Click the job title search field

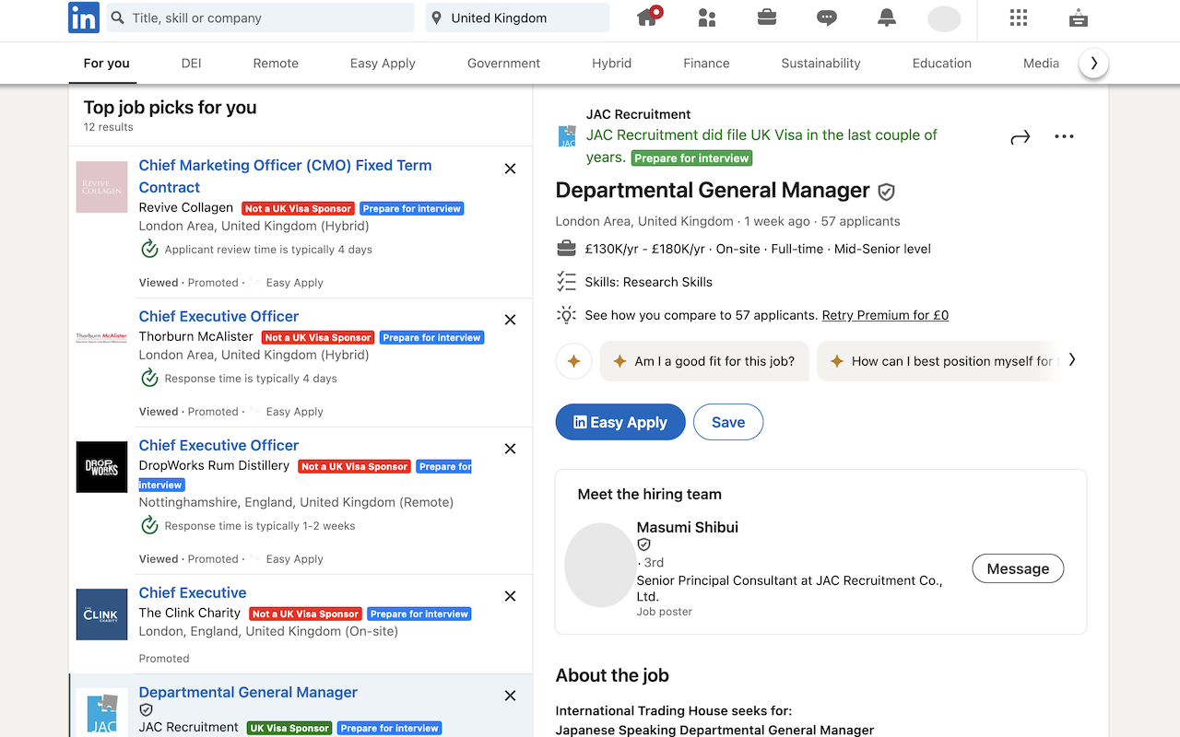260,18
